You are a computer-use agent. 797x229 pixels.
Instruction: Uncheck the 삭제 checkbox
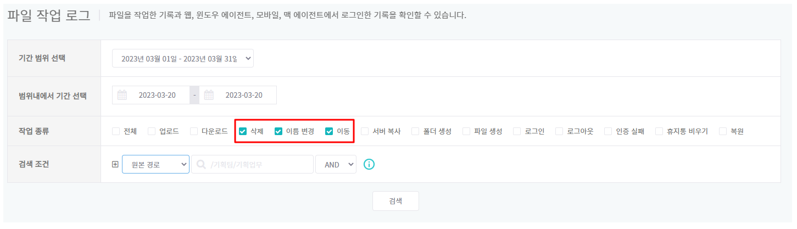point(243,131)
